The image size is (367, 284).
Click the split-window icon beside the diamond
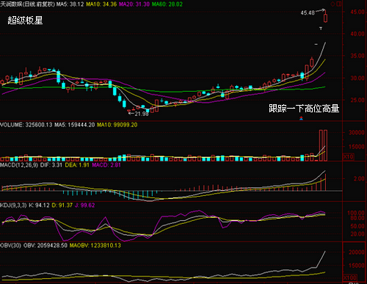coord(339,4)
